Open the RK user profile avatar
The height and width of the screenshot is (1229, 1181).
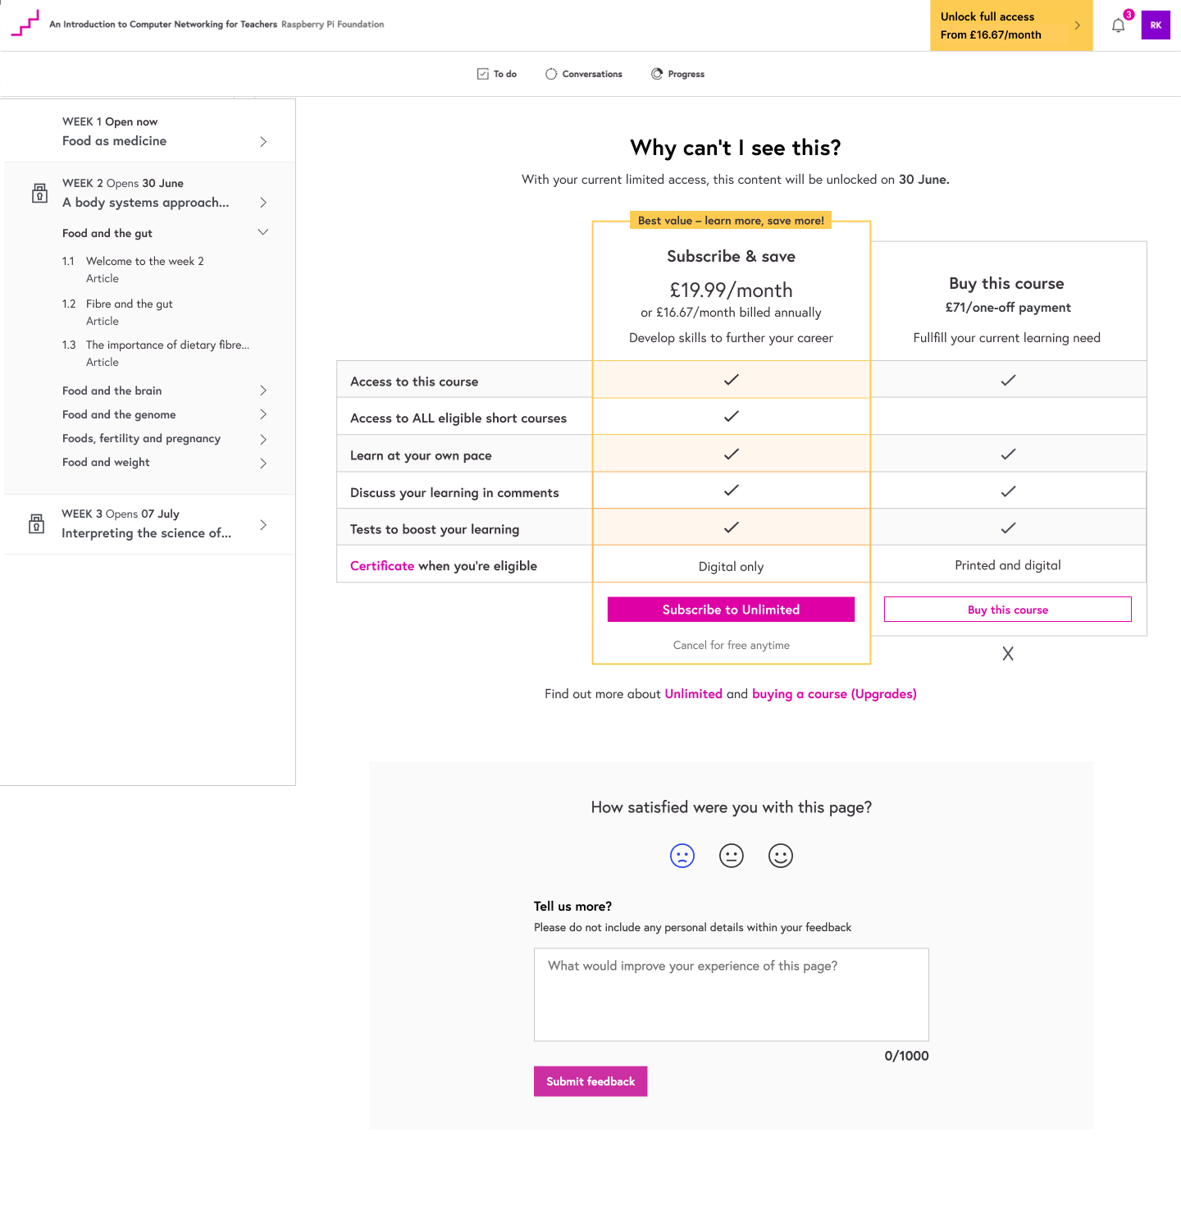(1156, 25)
